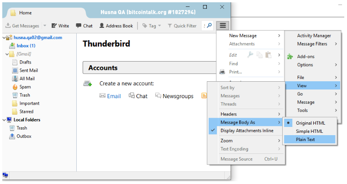Click the Cut scissors icon in Edit row
This screenshot has height=184, width=347.
point(250,55)
